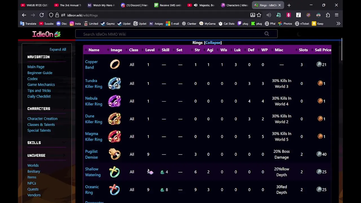
Task: Click the search magnifier icon in wiki
Action: tap(267, 34)
